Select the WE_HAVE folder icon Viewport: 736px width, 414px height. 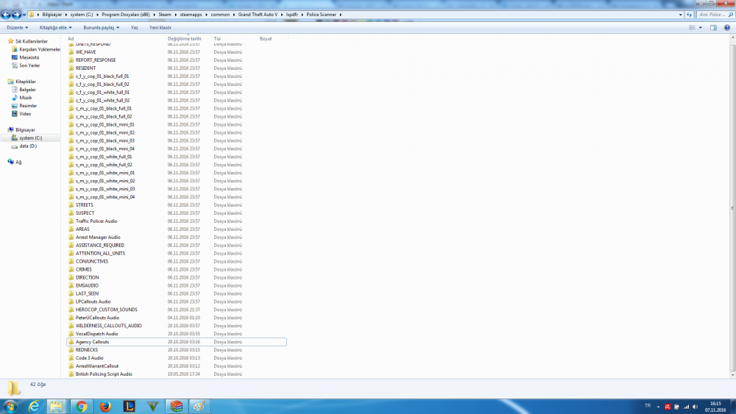pos(71,52)
